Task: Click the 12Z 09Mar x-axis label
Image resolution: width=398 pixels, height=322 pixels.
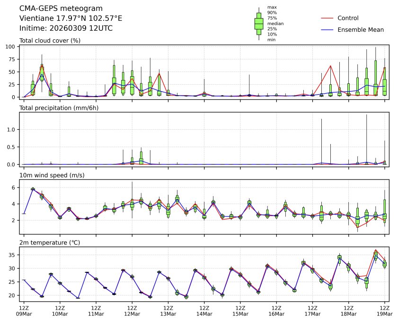Action: 24,311
